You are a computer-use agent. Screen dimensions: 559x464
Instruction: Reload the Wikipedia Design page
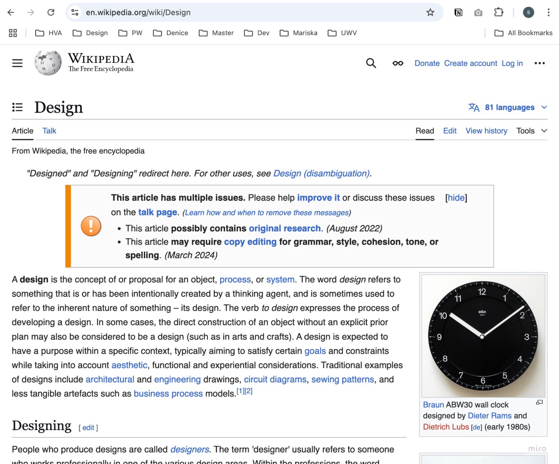pos(51,13)
